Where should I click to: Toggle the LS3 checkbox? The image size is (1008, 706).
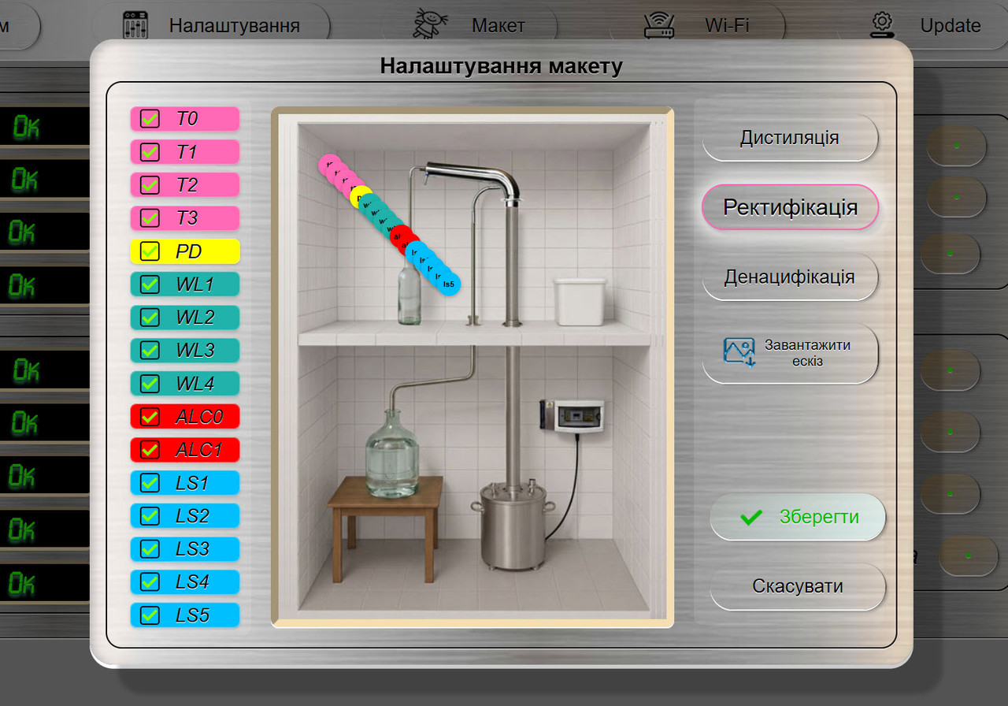pyautogui.click(x=150, y=549)
